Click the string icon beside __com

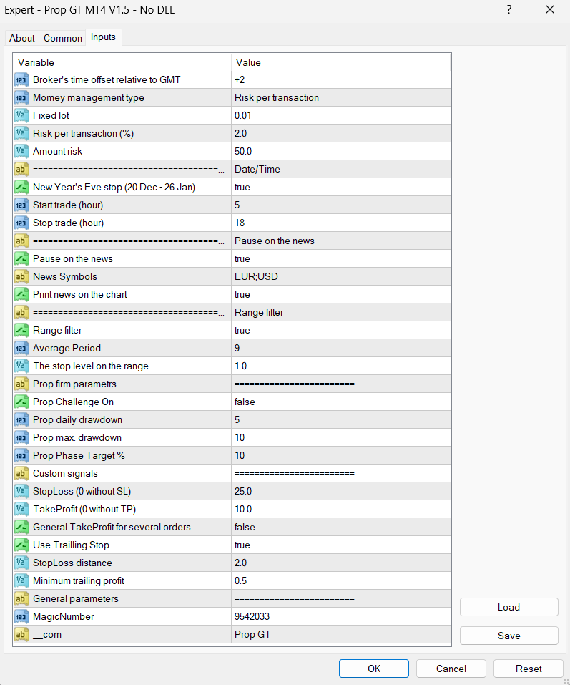[x=21, y=635]
